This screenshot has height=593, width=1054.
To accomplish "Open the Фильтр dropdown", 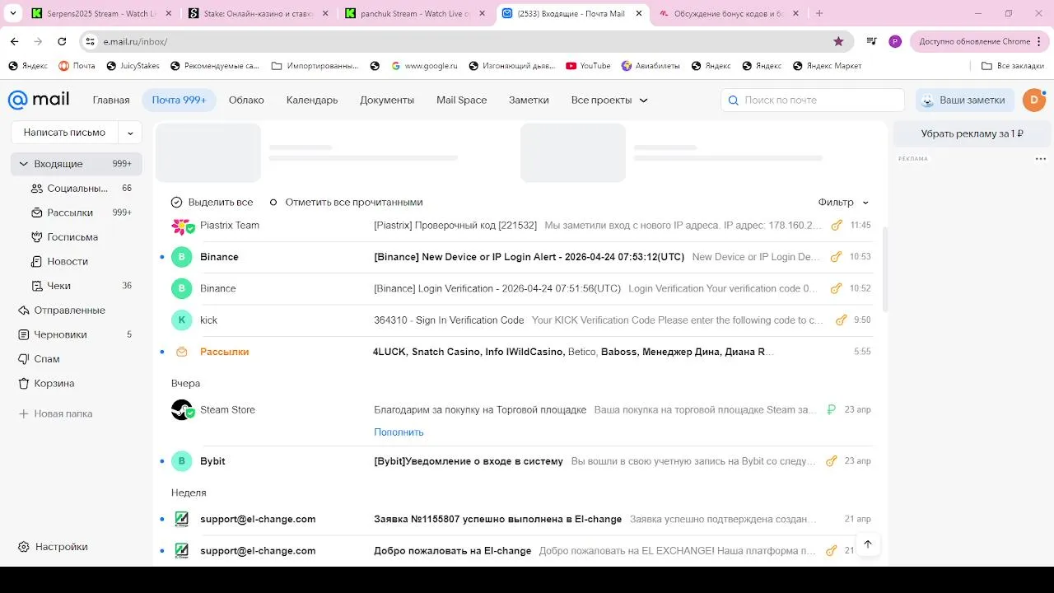I will 843,202.
